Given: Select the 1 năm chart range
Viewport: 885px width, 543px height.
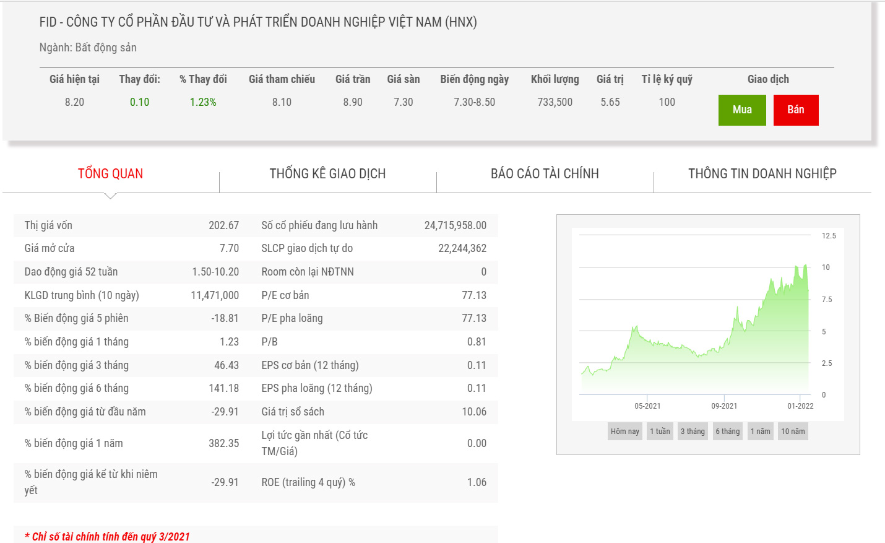Looking at the screenshot, I should pyautogui.click(x=760, y=432).
